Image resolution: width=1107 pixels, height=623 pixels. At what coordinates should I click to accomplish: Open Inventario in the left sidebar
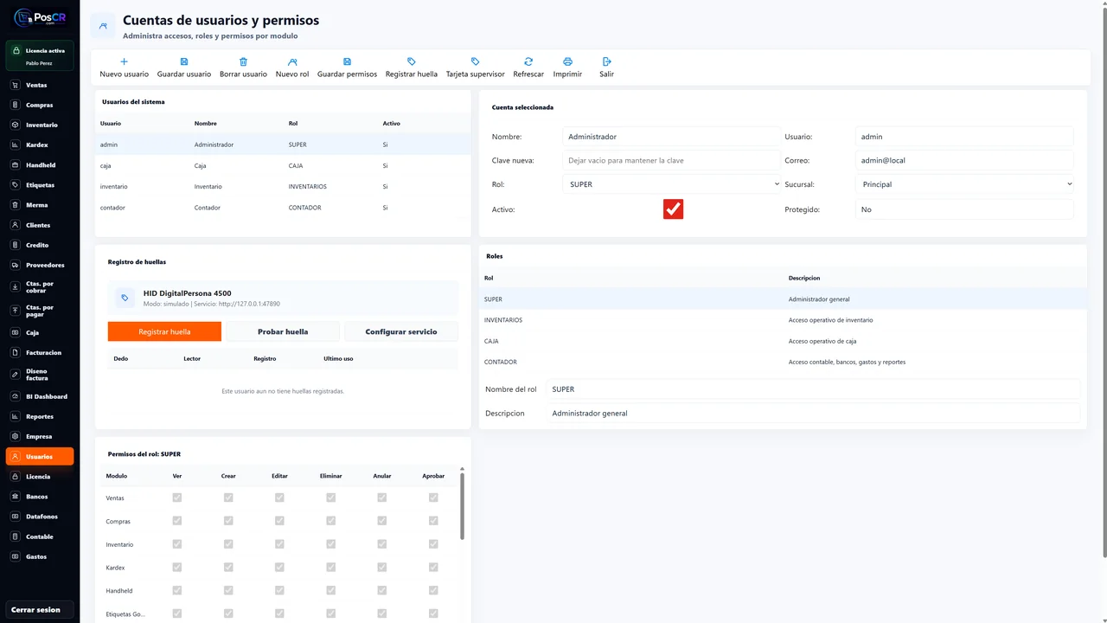tap(40, 125)
